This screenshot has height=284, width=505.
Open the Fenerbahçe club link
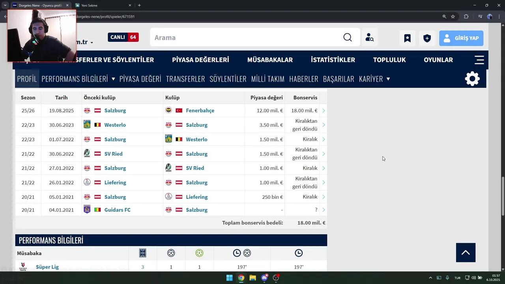(200, 110)
